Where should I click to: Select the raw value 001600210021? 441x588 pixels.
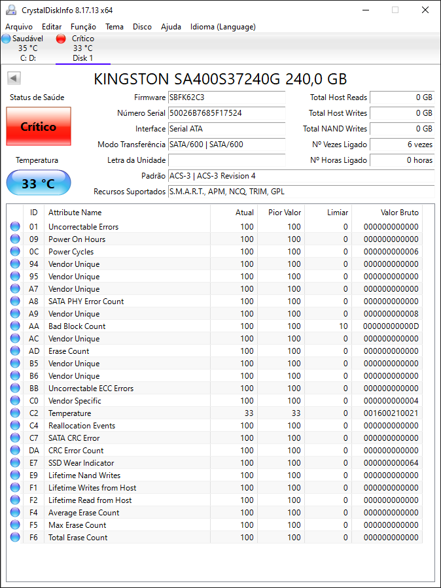391,413
